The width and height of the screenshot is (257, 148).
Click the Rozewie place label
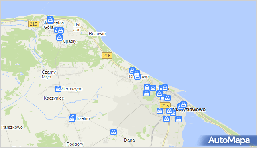(x=97, y=34)
